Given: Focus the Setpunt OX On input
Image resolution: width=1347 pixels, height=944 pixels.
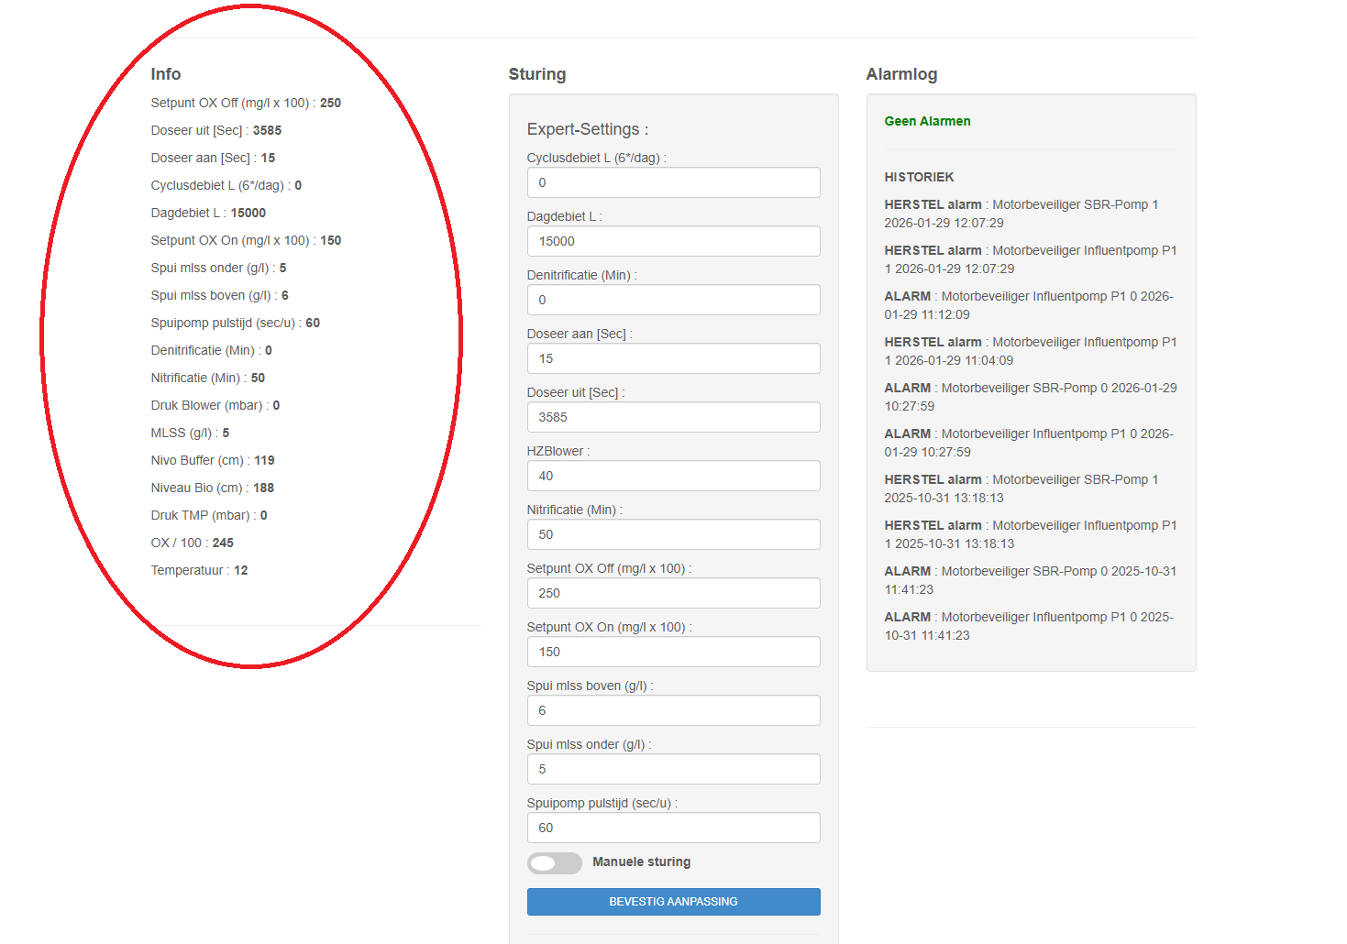Looking at the screenshot, I should coord(673,652).
